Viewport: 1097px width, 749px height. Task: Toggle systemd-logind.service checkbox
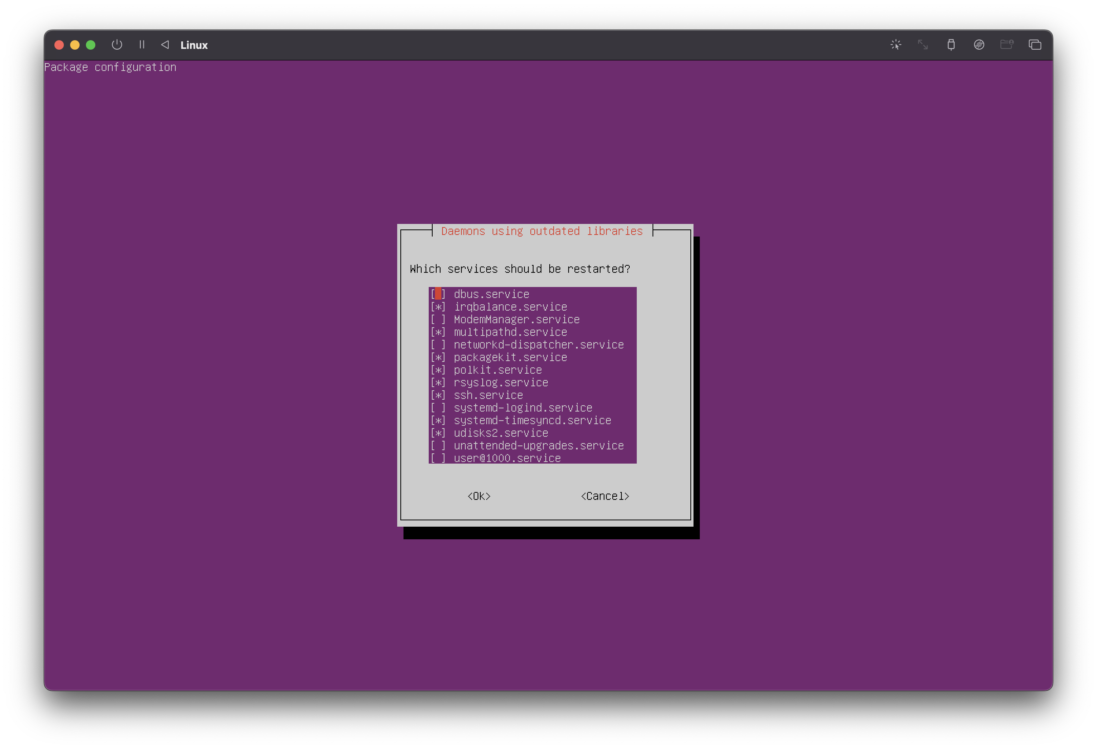(438, 408)
